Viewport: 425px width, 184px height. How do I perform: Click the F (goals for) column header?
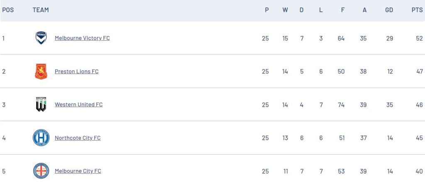(343, 10)
